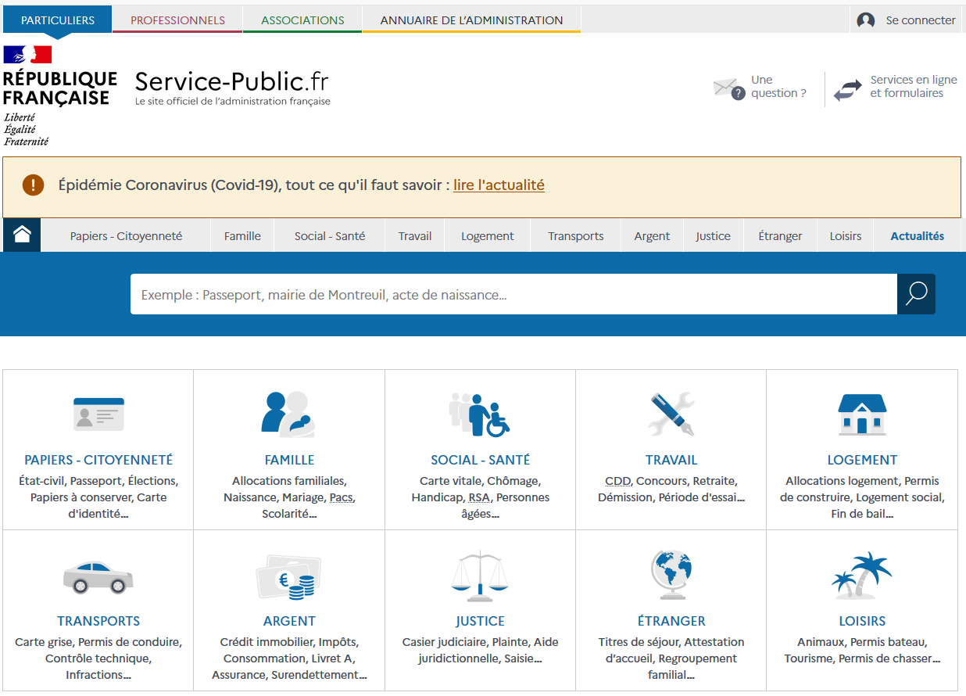The height and width of the screenshot is (696, 966).
Task: Click text starting "Carte vitale, Chômage"
Action: tap(481, 497)
